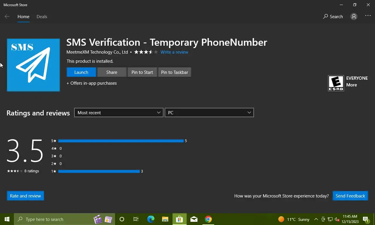Click the muted volume tray icon

pos(337,219)
